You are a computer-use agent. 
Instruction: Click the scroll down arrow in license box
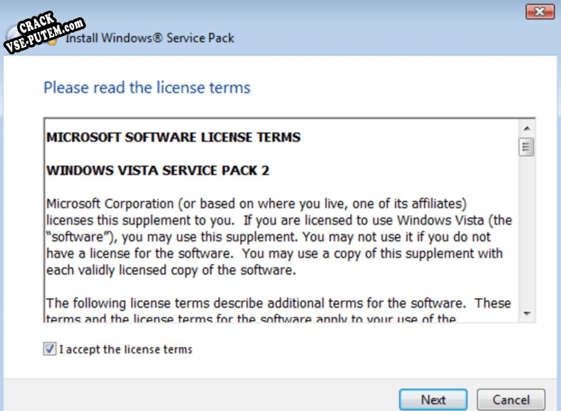(x=527, y=314)
